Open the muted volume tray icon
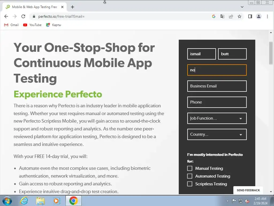 tap(247, 201)
